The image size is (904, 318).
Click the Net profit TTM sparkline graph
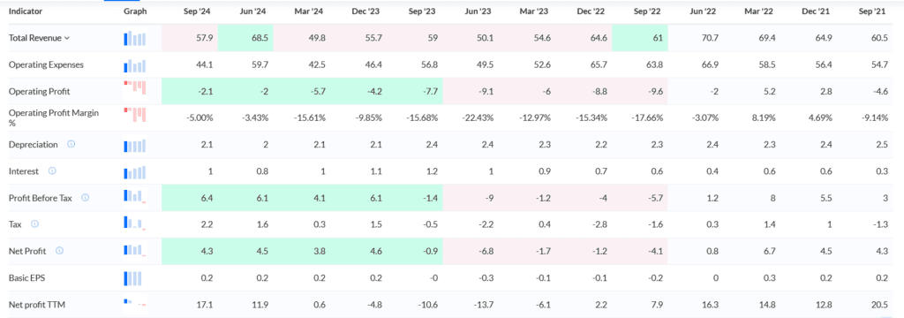[x=135, y=304]
